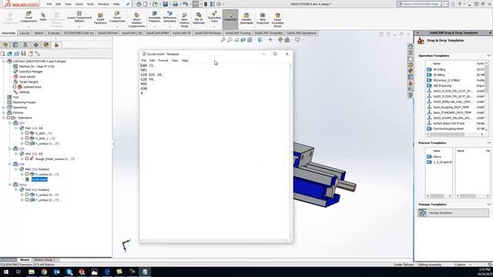The width and height of the screenshot is (493, 277).
Task: Toggle checkbox for F_contour14 T3 operation
Action: [x=27, y=195]
